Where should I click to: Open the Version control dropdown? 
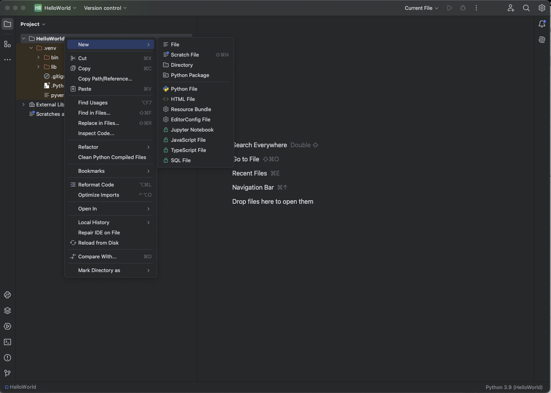coord(105,8)
